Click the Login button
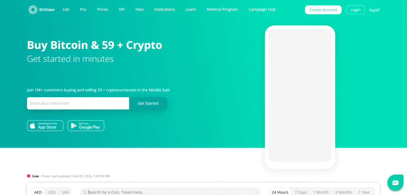 (355, 10)
